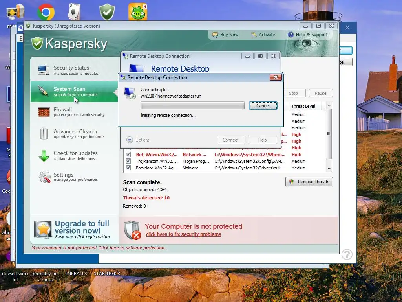
Task: Uncheck the TrojRansom.Win32 threat checkbox
Action: [x=128, y=161]
